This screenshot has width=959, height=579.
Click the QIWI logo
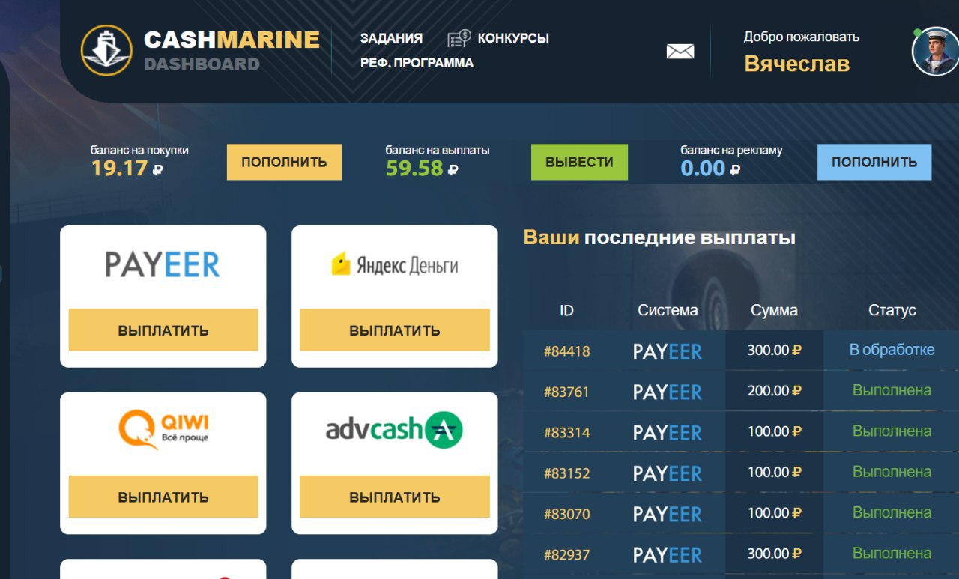pyautogui.click(x=163, y=431)
